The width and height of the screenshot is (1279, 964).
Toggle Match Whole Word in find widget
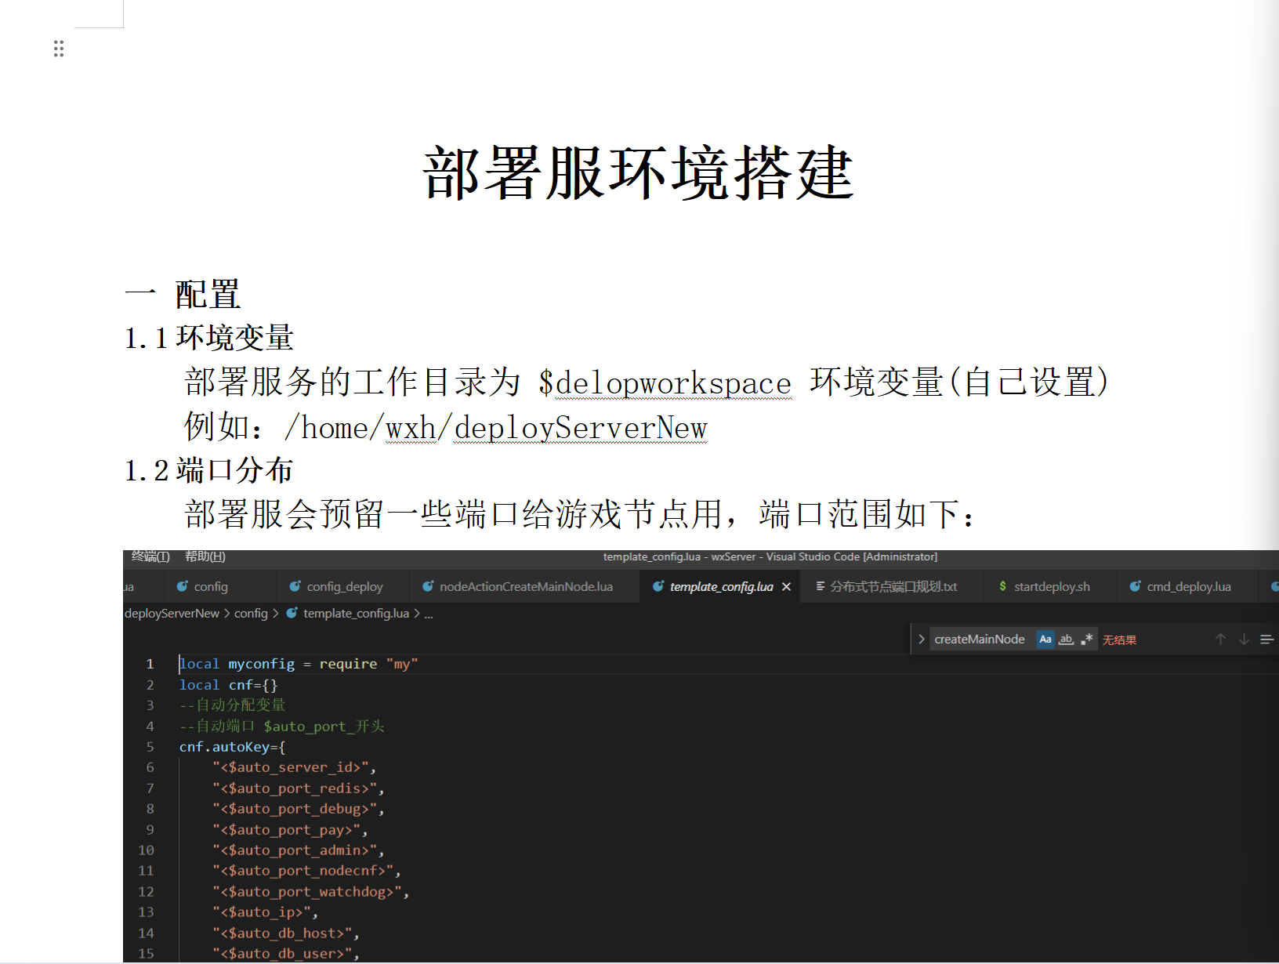[x=1066, y=640]
